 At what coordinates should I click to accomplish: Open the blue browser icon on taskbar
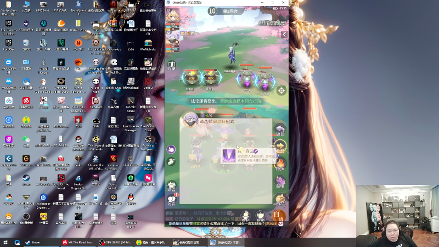(17, 243)
